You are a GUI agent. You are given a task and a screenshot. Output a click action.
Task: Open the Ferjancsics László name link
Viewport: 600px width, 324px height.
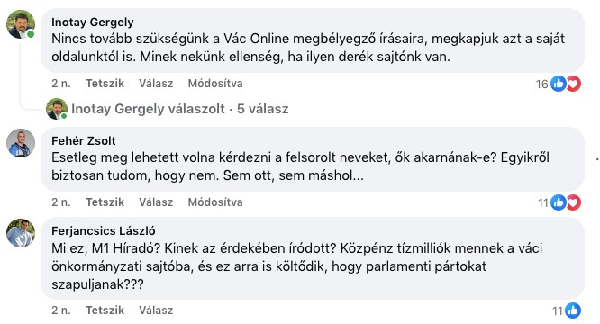pos(104,230)
